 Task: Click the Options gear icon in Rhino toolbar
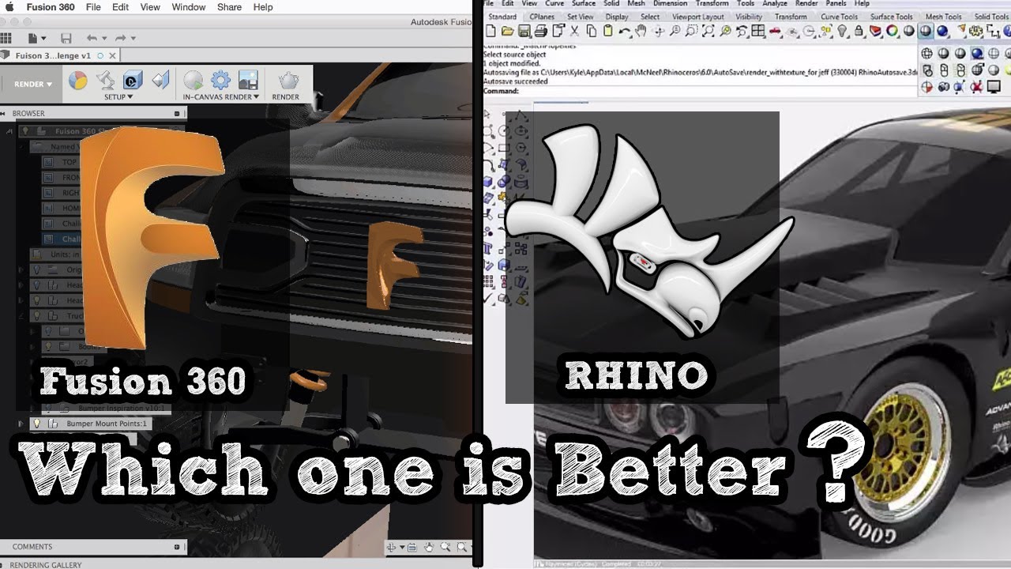tap(975, 31)
